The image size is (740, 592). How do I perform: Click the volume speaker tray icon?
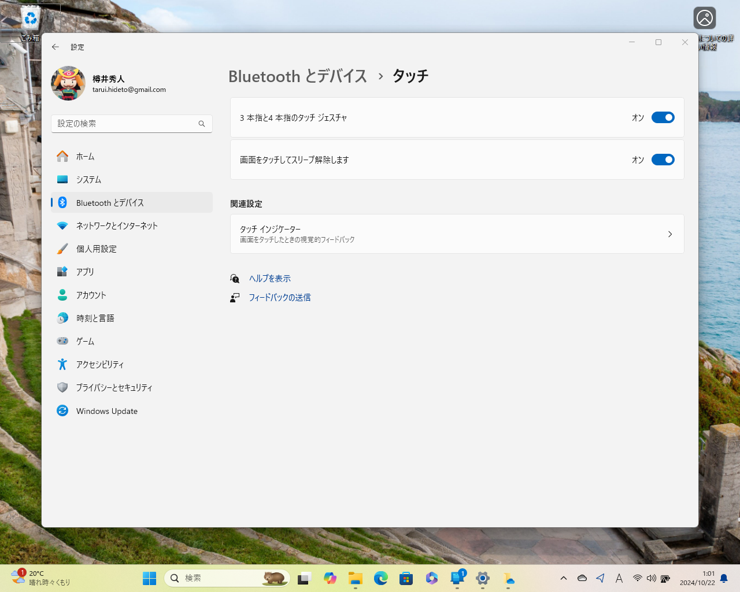pos(652,578)
